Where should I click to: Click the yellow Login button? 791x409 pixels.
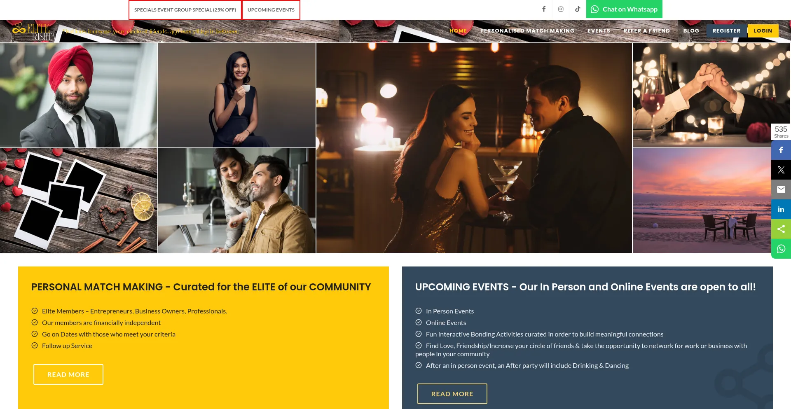[x=763, y=31]
